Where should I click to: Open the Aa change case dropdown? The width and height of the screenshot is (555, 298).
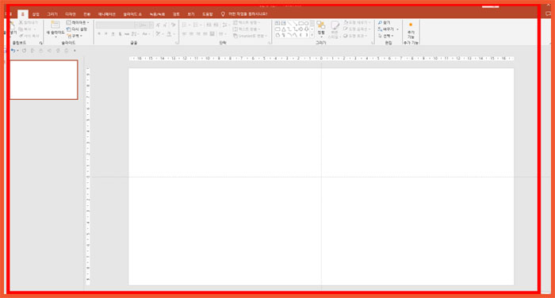[x=146, y=34]
